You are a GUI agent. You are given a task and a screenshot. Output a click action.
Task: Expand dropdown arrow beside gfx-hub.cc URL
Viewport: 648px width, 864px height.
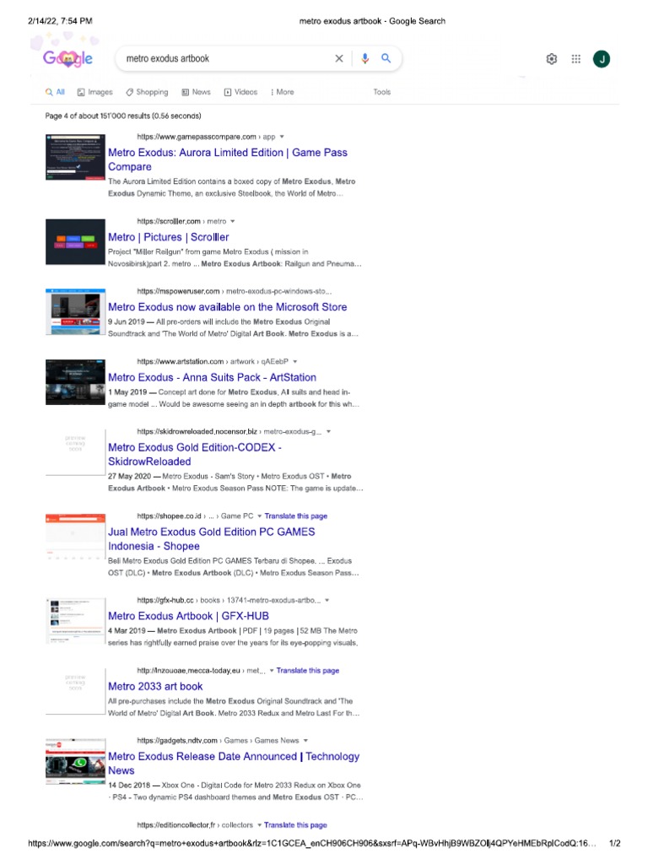327,600
